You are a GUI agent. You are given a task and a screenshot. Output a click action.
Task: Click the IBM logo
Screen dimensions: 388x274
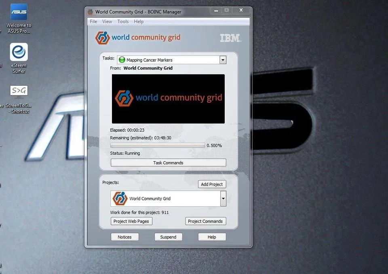pyautogui.click(x=230, y=38)
